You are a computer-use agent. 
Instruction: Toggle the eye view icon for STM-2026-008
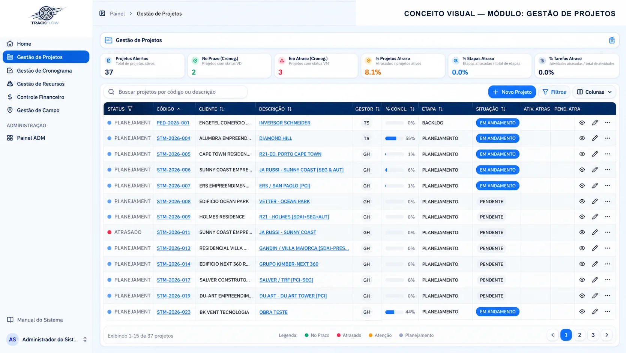tap(582, 202)
